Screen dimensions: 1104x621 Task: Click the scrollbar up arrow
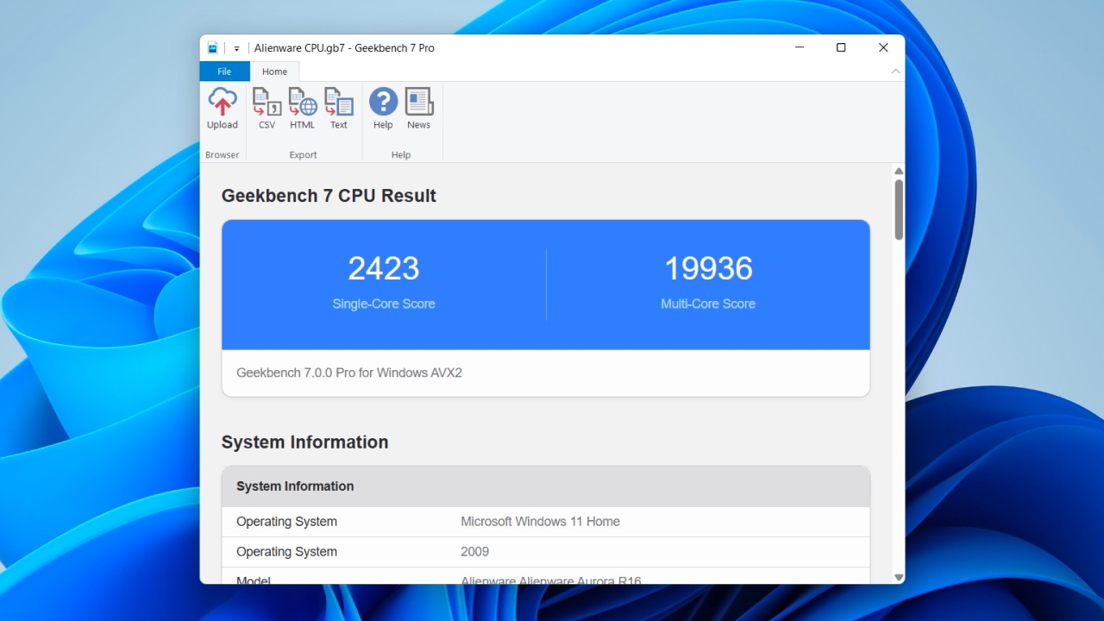tap(899, 171)
